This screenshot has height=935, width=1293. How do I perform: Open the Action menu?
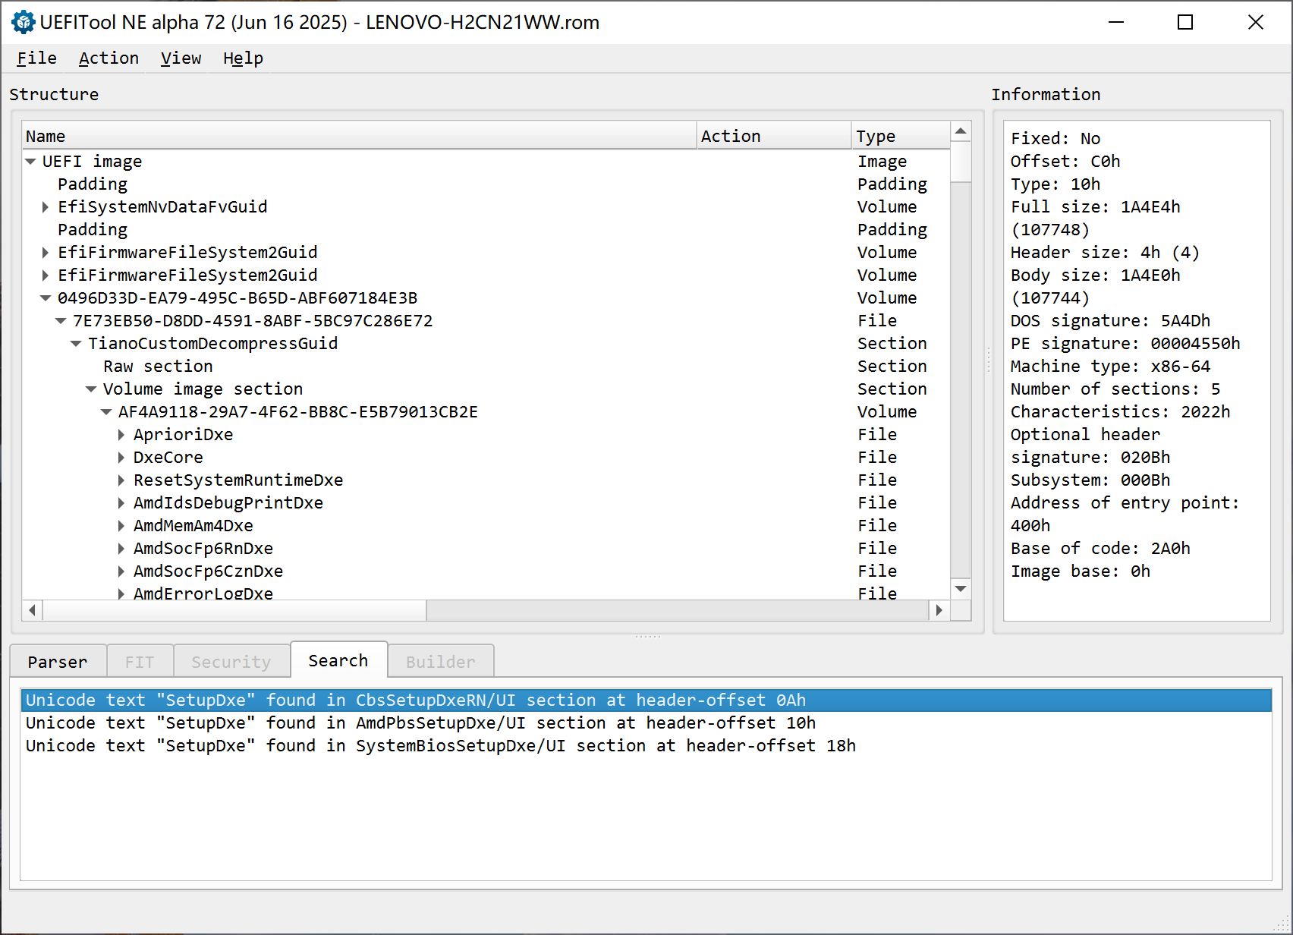click(x=109, y=58)
